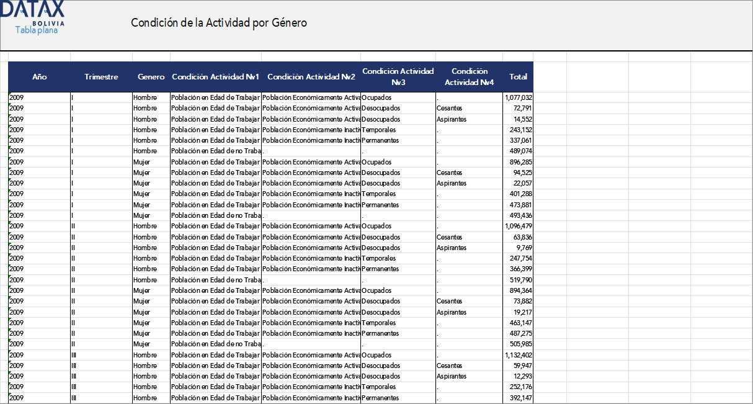Select the Condición Actividad Nv3 header
The width and height of the screenshot is (753, 404).
tap(398, 77)
